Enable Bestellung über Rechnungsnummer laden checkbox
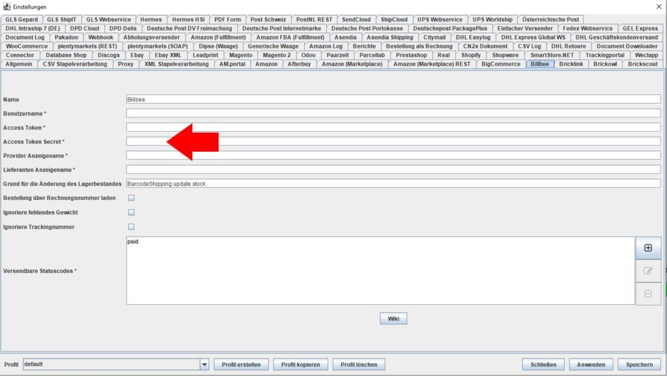The image size is (667, 376). [x=132, y=198]
